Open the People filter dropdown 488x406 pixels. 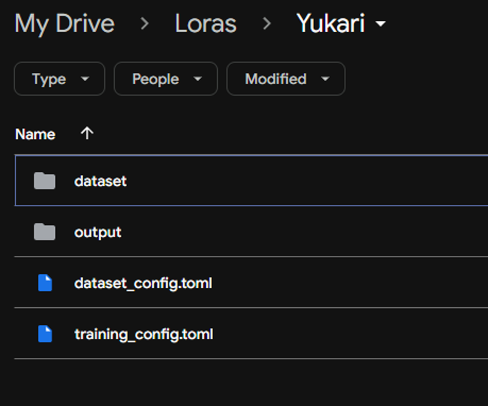165,79
